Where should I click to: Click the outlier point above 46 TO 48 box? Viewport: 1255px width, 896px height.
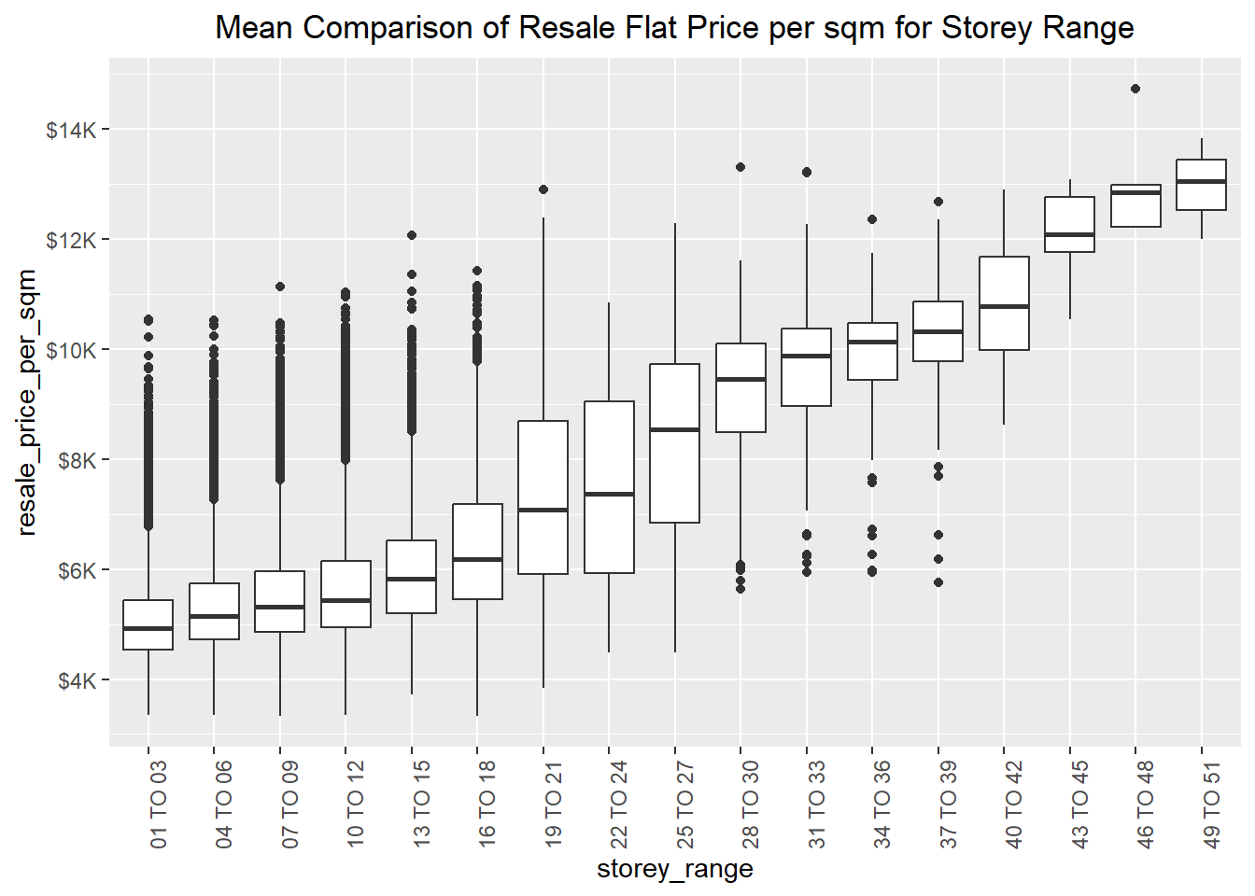1135,89
